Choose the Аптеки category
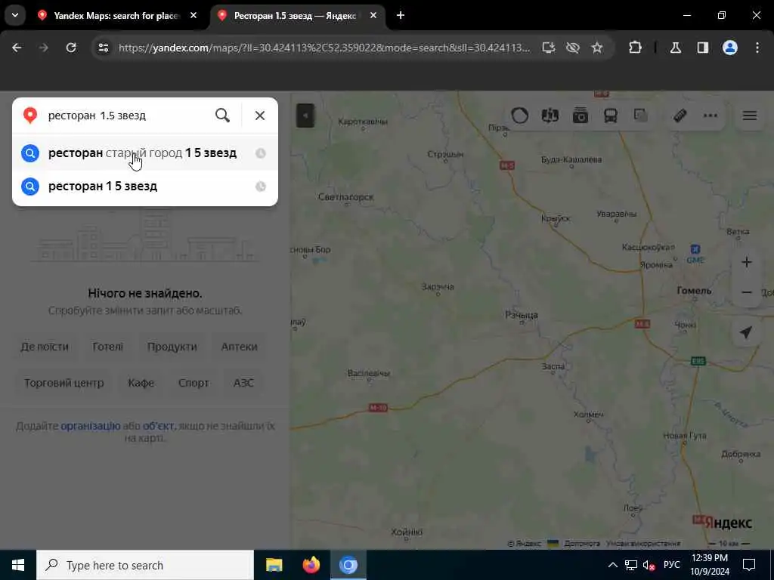Viewport: 774px width, 580px height. pos(239,347)
